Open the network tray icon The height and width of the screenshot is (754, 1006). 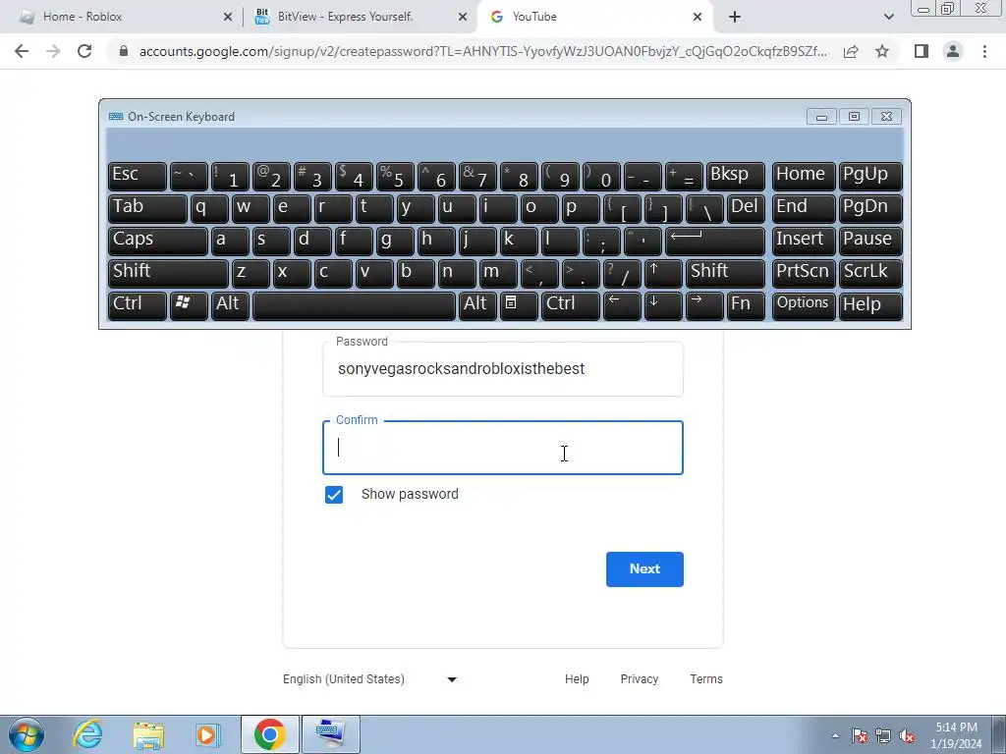pos(883,735)
